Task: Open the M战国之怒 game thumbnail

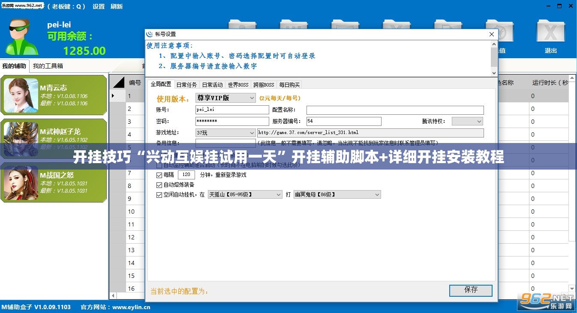Action: (x=21, y=183)
